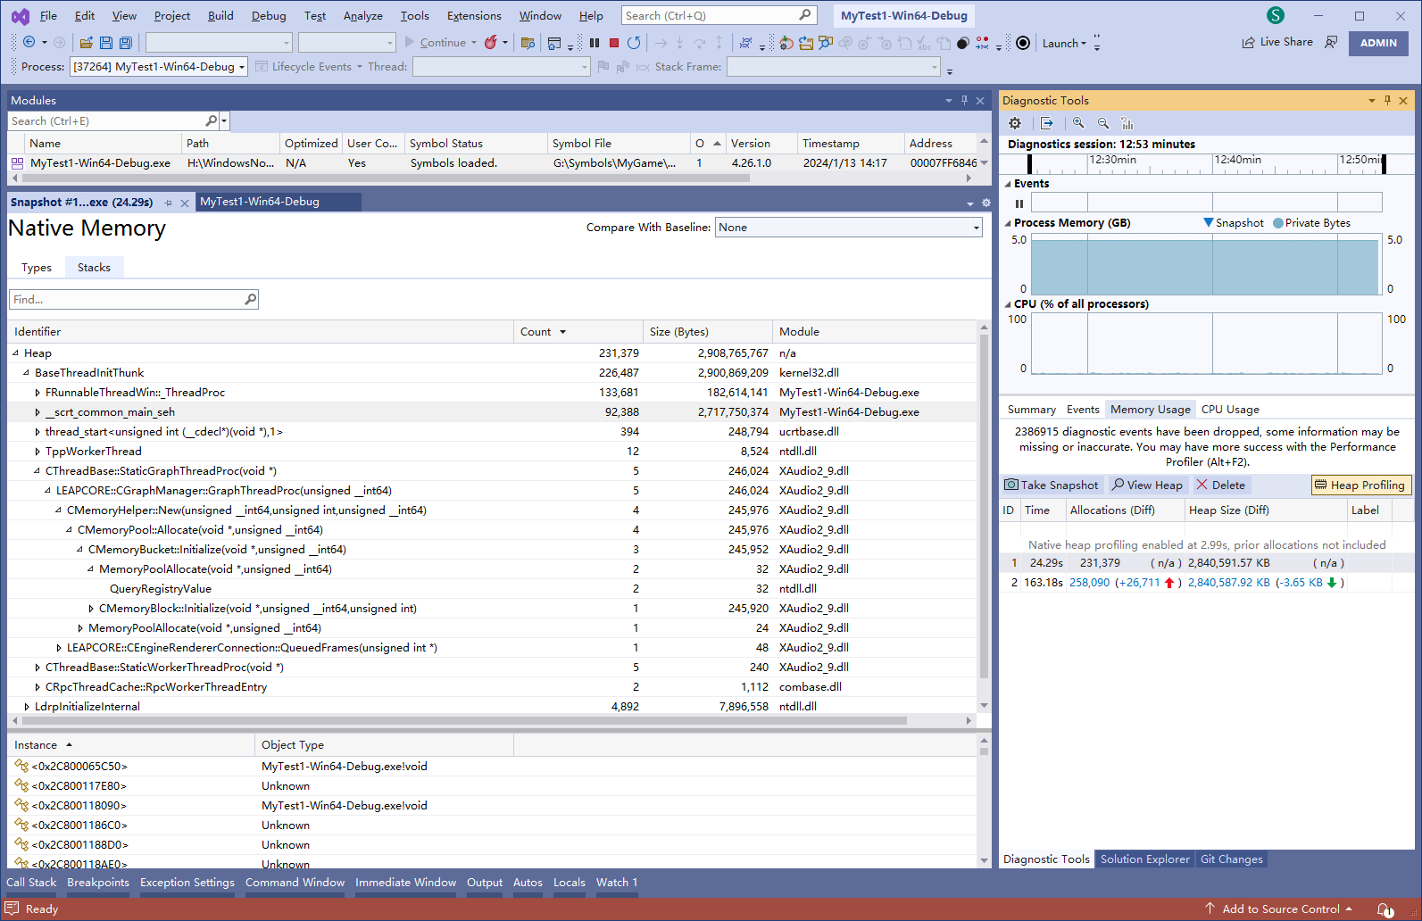Open the Analyze menu
The image size is (1422, 921).
[362, 16]
